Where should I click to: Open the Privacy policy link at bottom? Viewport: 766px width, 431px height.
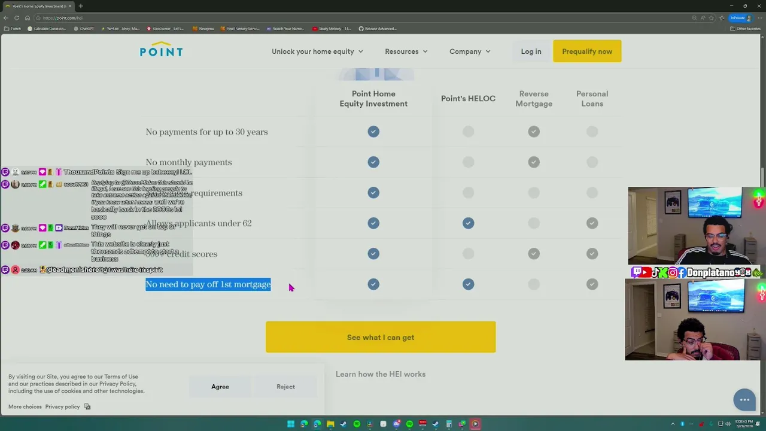tap(62, 406)
